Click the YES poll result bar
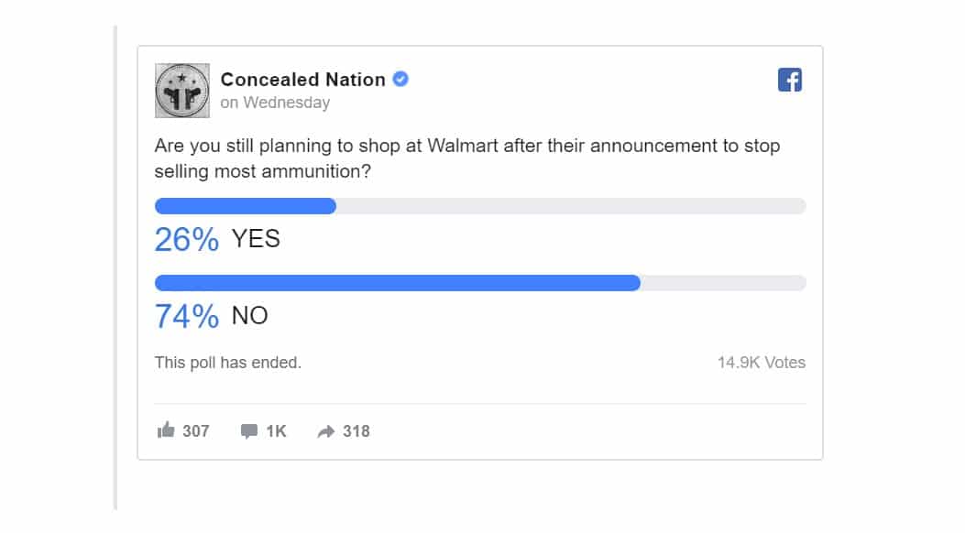This screenshot has width=965, height=533. [x=480, y=206]
